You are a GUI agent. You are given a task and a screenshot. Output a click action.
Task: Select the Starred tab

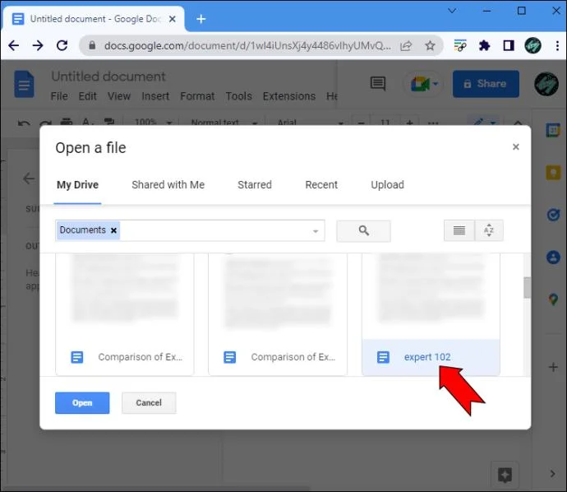(255, 184)
